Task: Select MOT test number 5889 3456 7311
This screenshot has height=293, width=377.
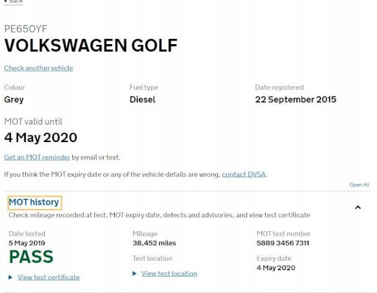Action: (283, 243)
